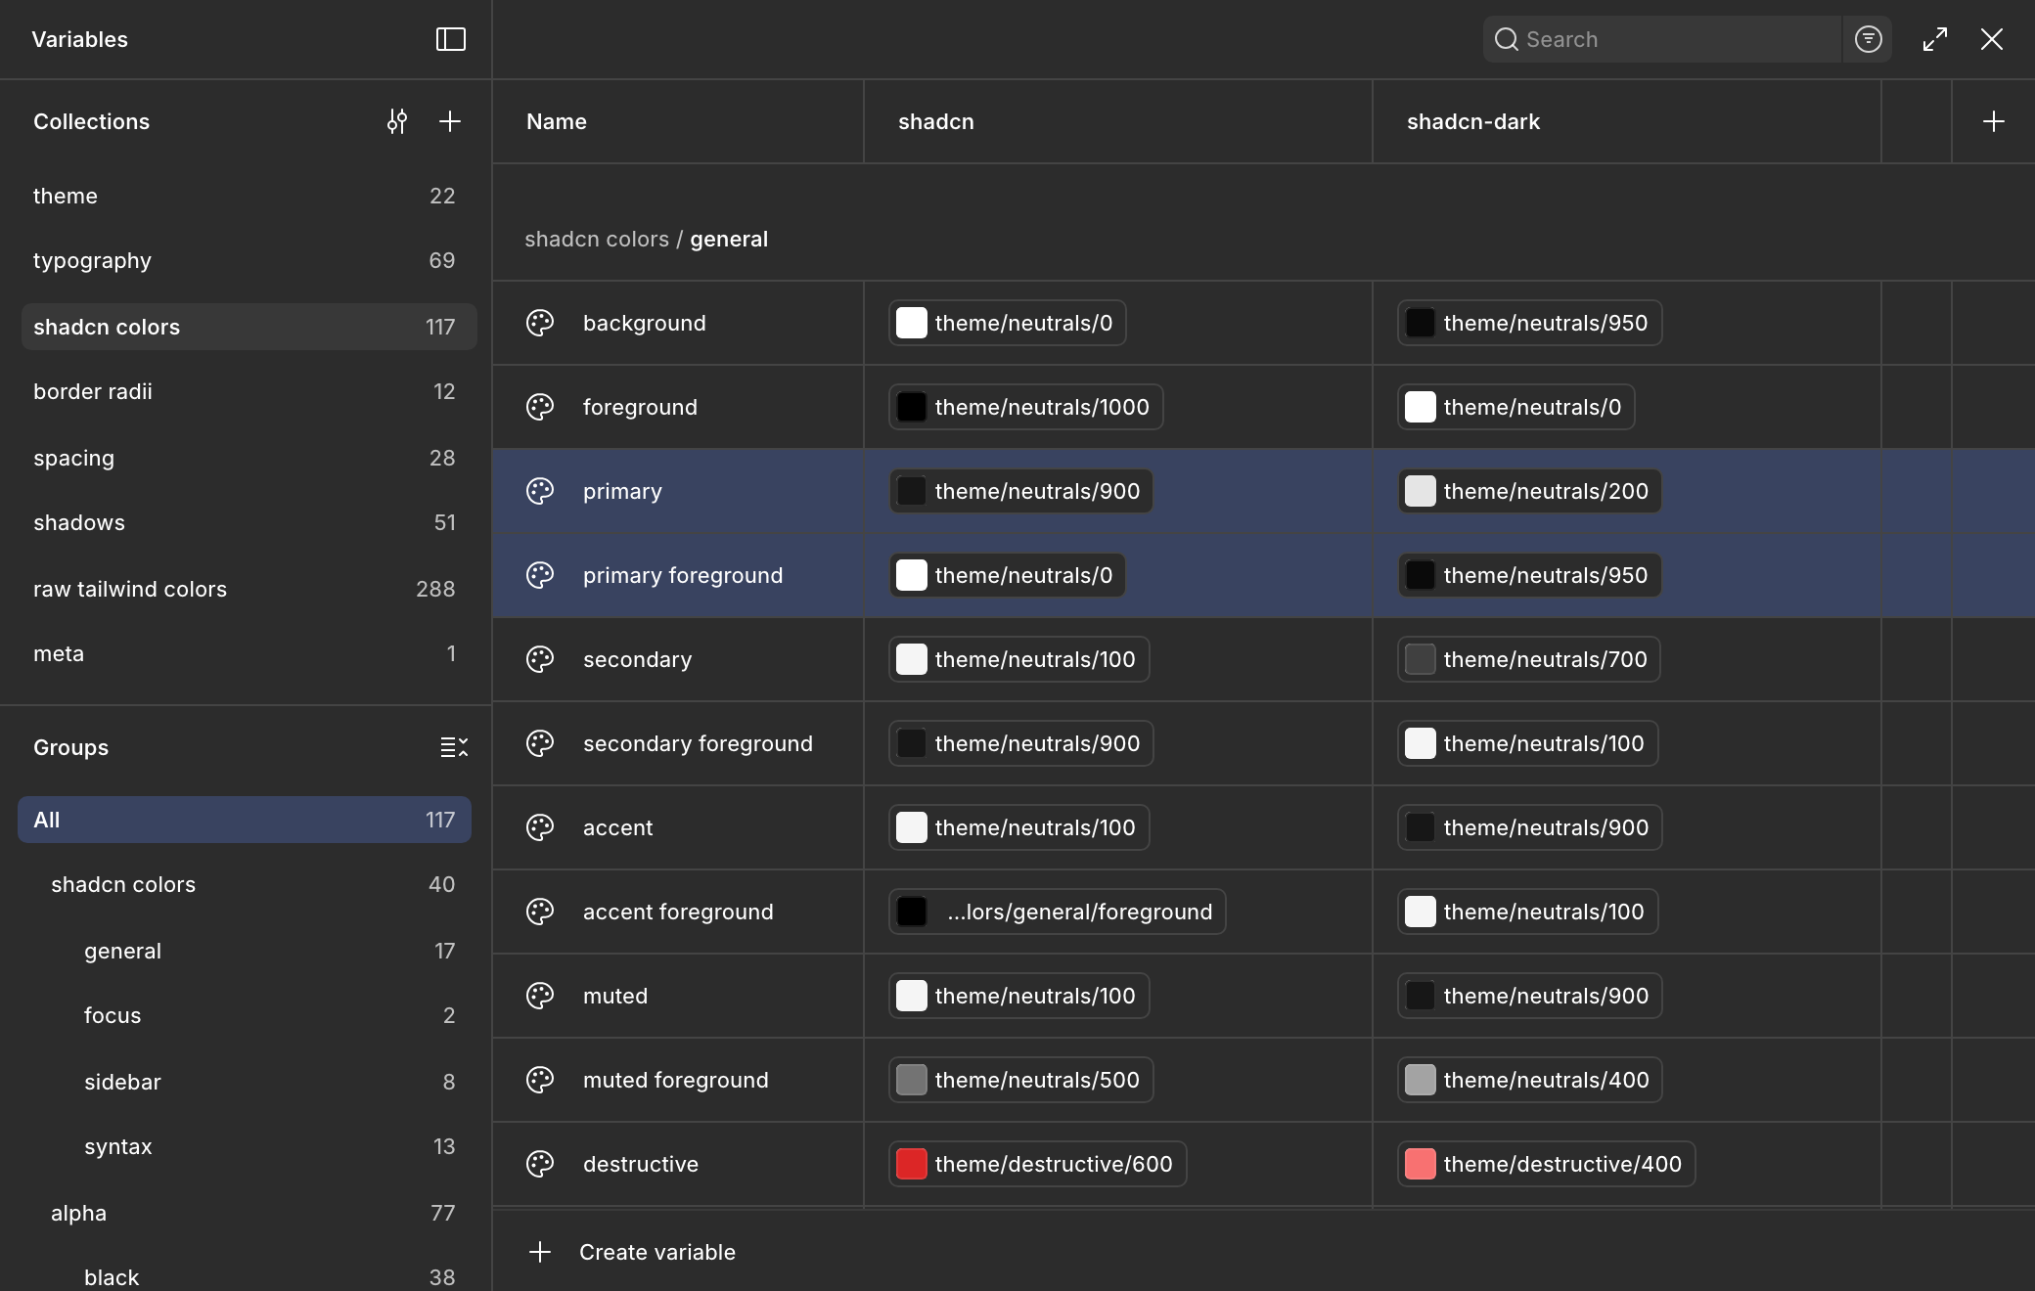Expand the variables window to fullscreen

(1934, 39)
